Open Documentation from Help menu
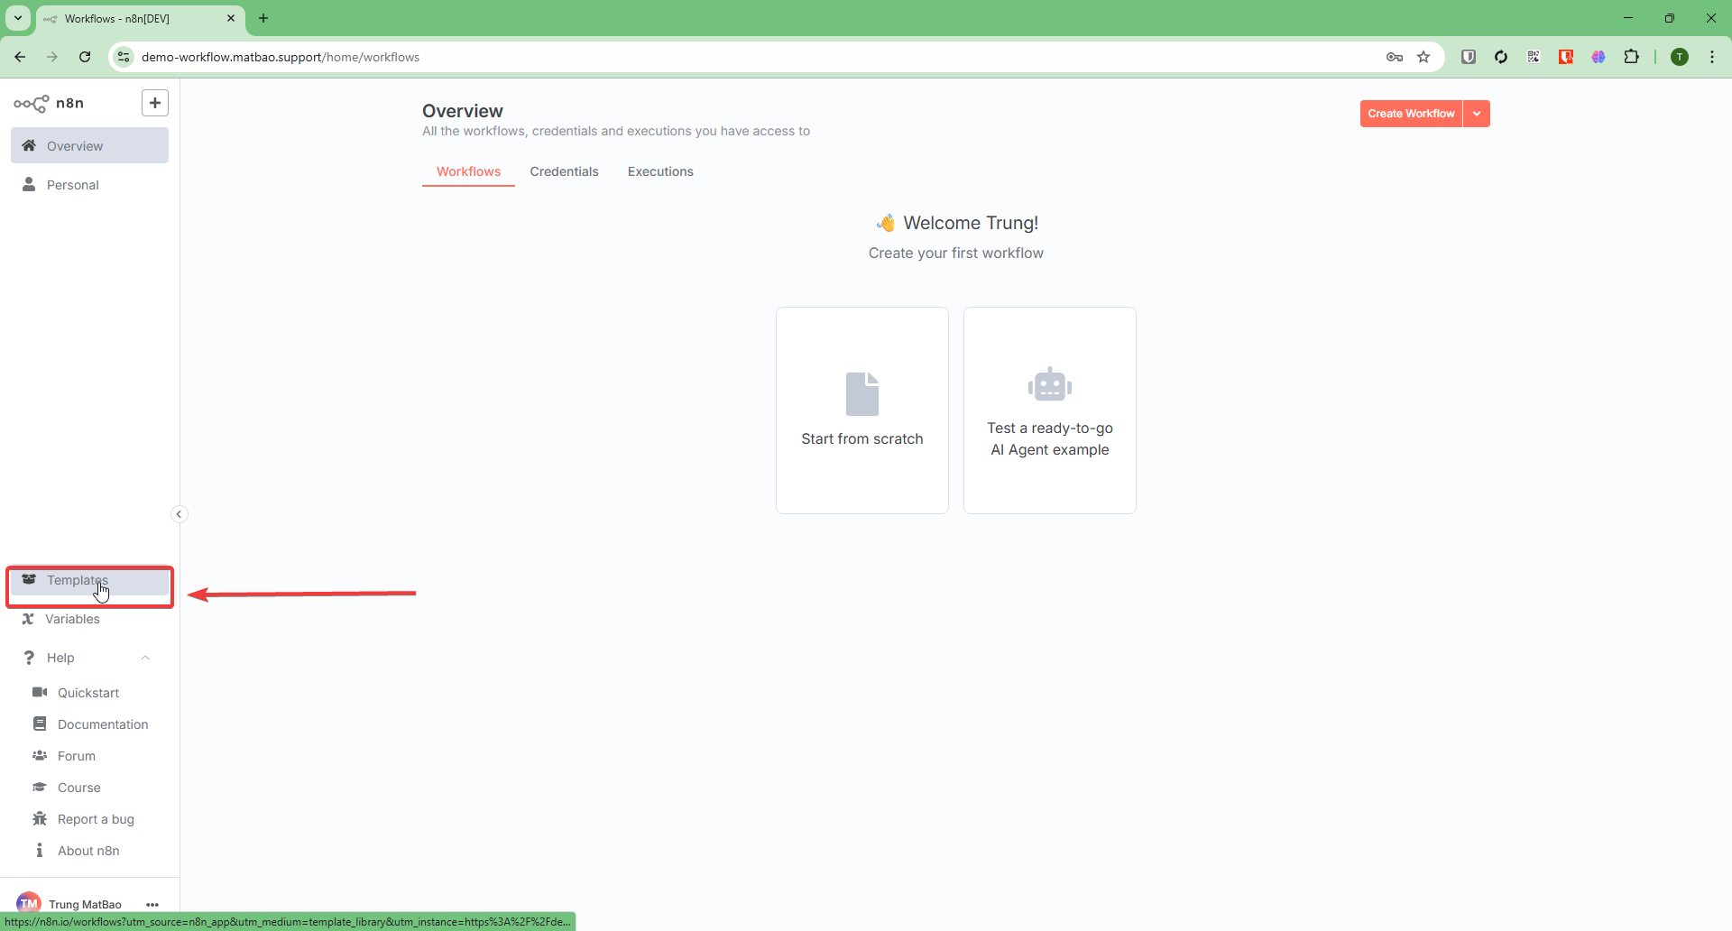1732x931 pixels. click(x=89, y=724)
